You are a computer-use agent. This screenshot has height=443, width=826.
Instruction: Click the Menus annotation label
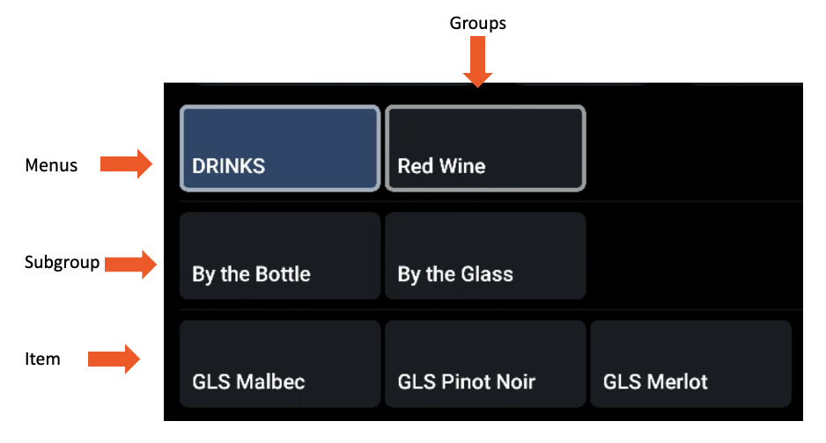click(x=51, y=164)
